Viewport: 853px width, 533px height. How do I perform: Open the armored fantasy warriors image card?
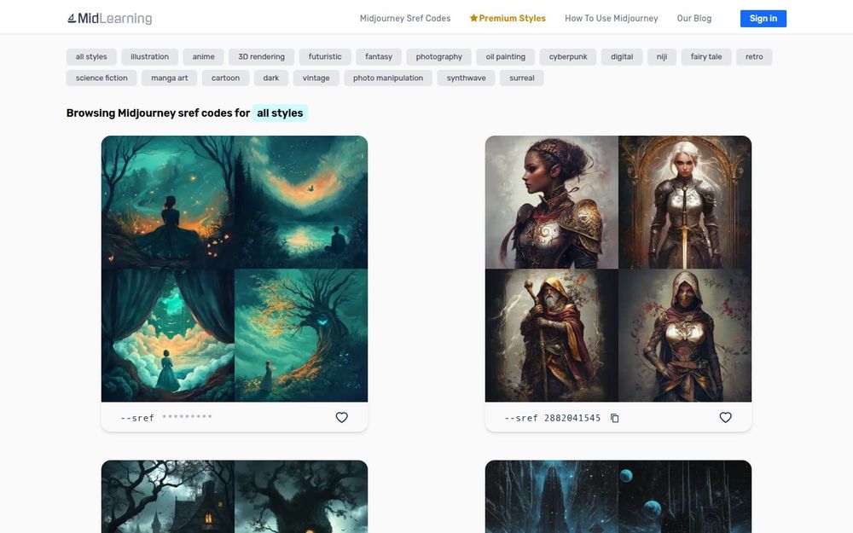coord(618,269)
